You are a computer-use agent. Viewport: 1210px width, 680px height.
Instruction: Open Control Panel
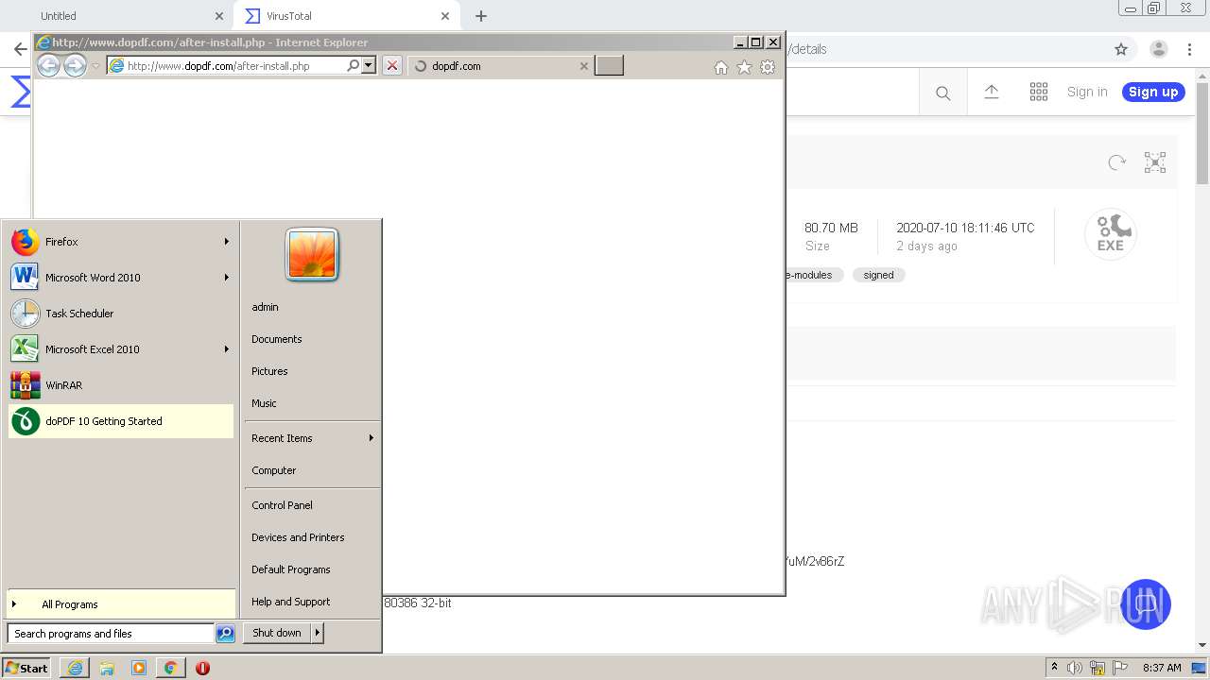[312, 505]
